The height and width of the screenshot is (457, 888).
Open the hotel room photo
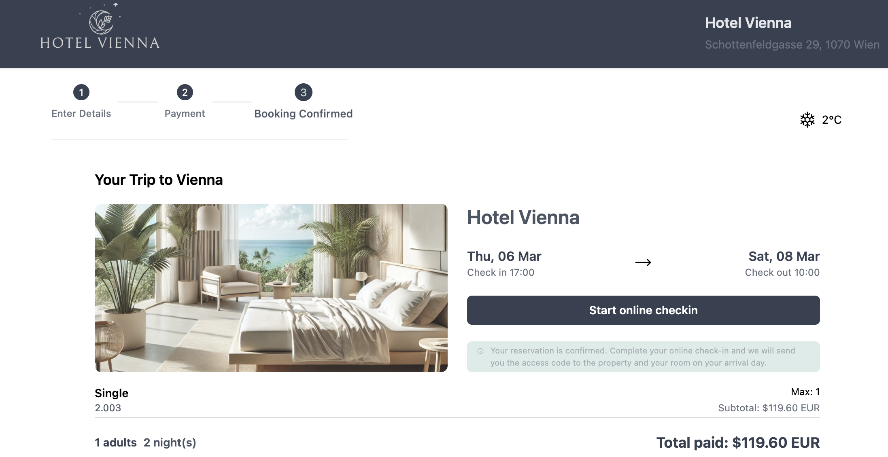[271, 288]
